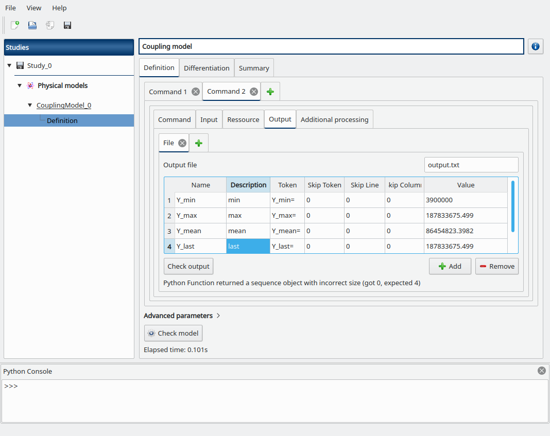Viewport: 550px width, 436px height.
Task: Close the Python Console panel
Action: click(541, 371)
